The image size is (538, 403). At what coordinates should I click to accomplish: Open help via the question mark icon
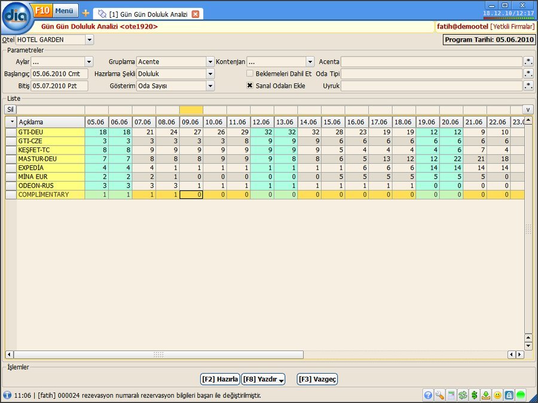coord(428,395)
